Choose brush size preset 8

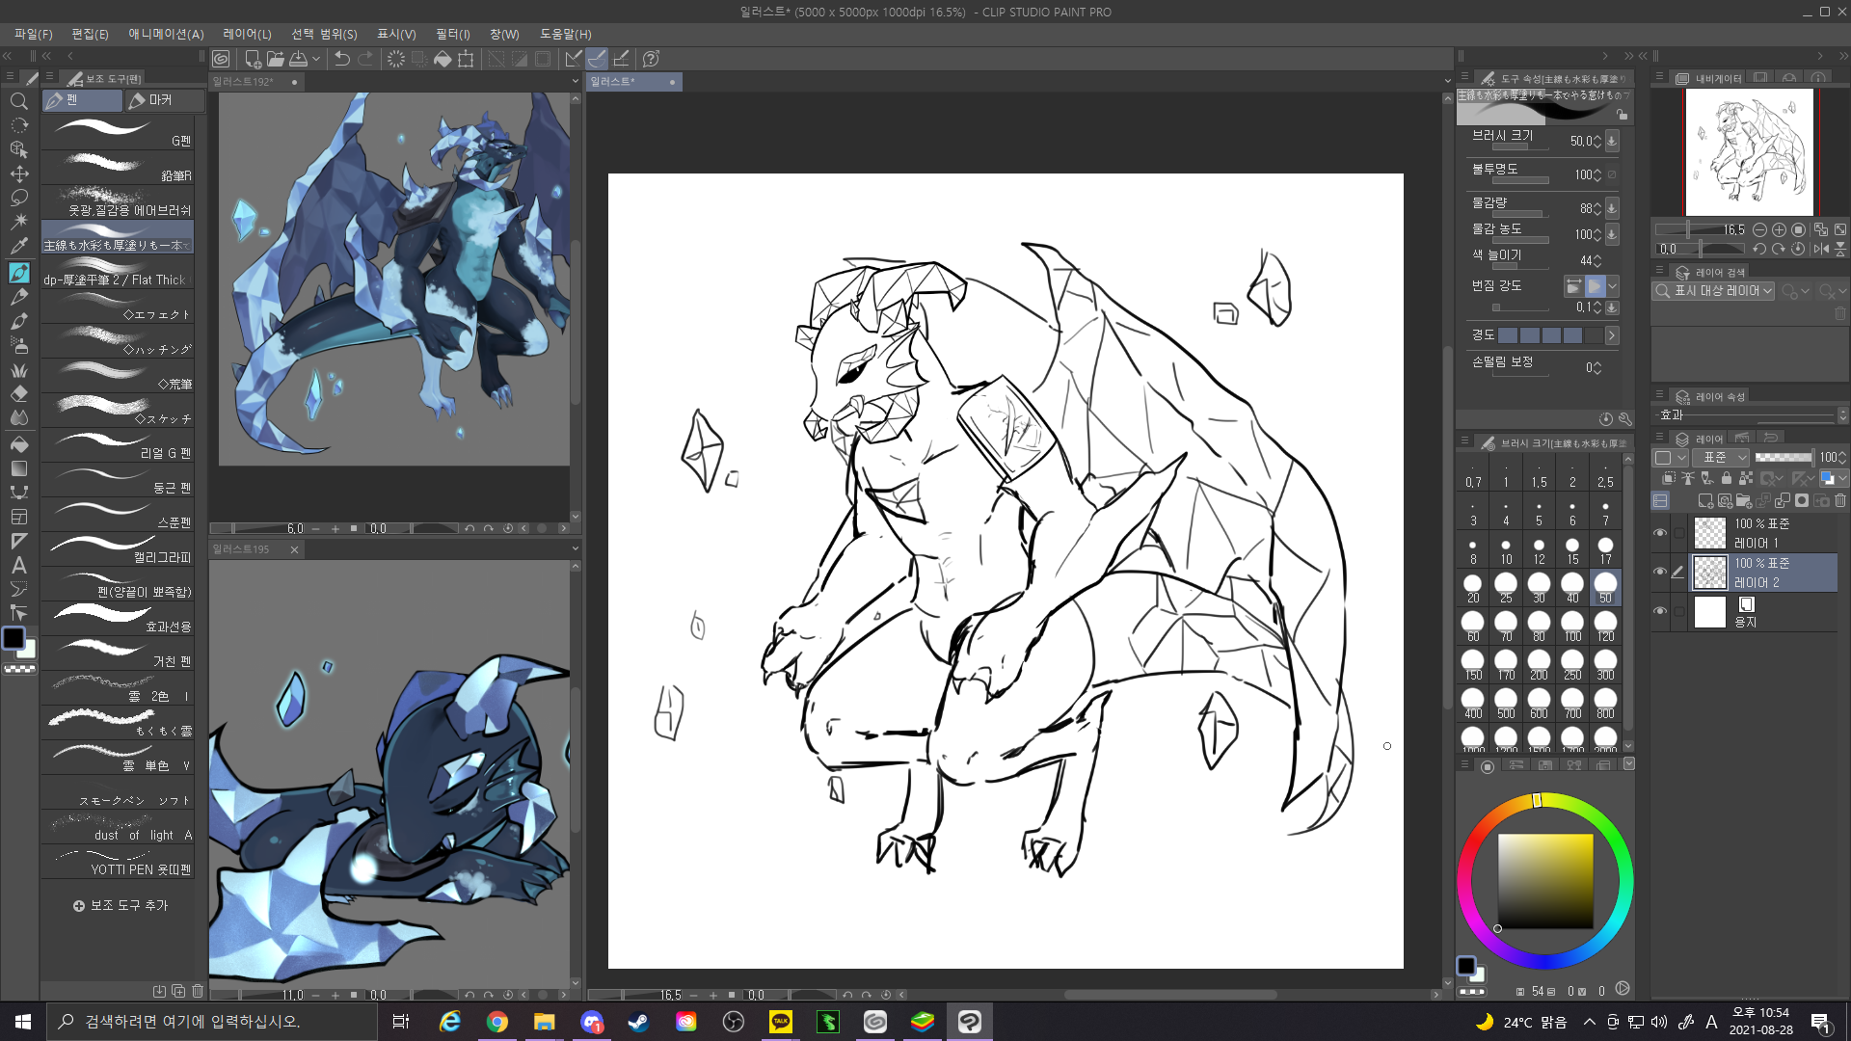click(x=1473, y=549)
